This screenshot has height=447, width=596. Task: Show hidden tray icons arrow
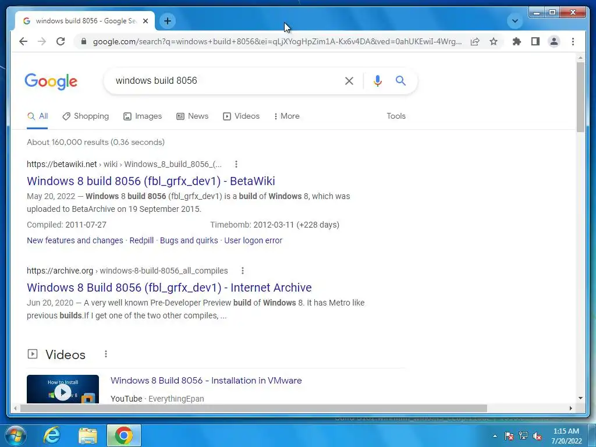(495, 436)
